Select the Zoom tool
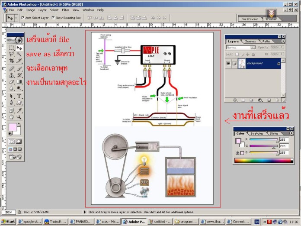This screenshot has width=301, height=226. click(19, 116)
